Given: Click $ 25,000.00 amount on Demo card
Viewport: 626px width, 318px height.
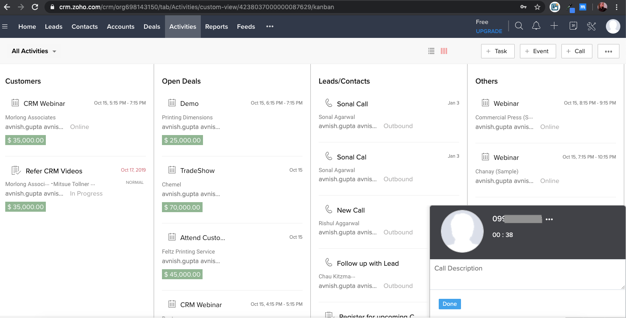Looking at the screenshot, I should pyautogui.click(x=182, y=140).
